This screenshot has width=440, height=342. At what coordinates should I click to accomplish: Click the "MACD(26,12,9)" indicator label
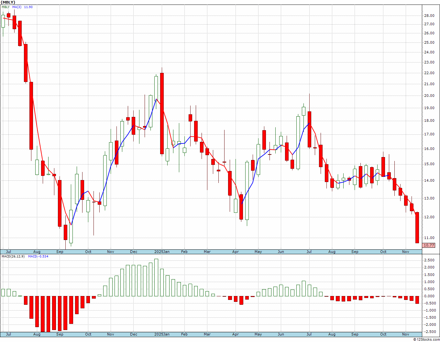pos(13,256)
